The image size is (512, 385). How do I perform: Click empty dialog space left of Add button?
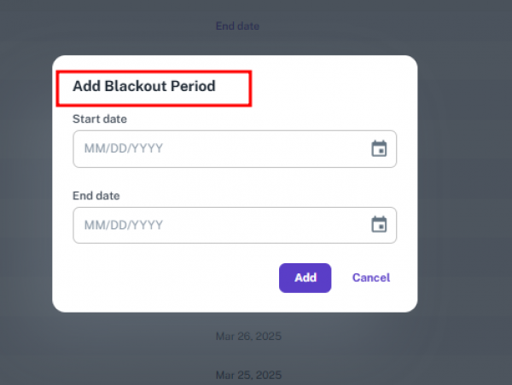171,278
